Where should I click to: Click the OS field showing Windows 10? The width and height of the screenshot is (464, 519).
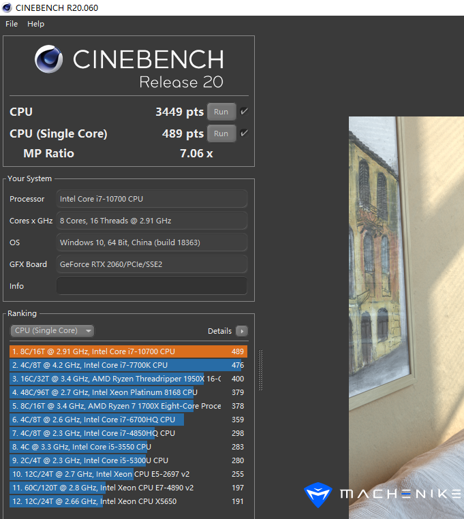(x=152, y=242)
